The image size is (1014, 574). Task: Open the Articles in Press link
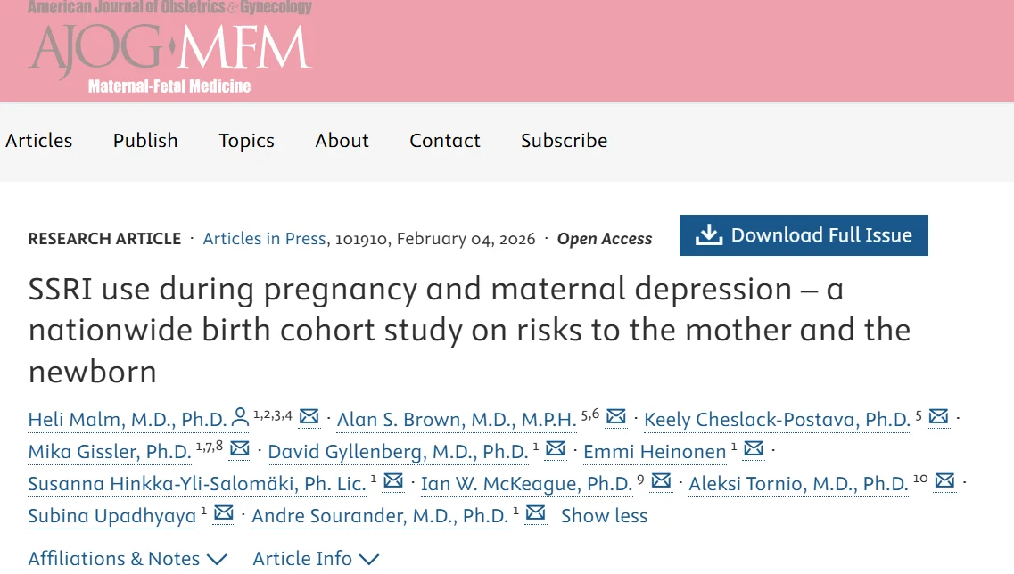point(264,239)
